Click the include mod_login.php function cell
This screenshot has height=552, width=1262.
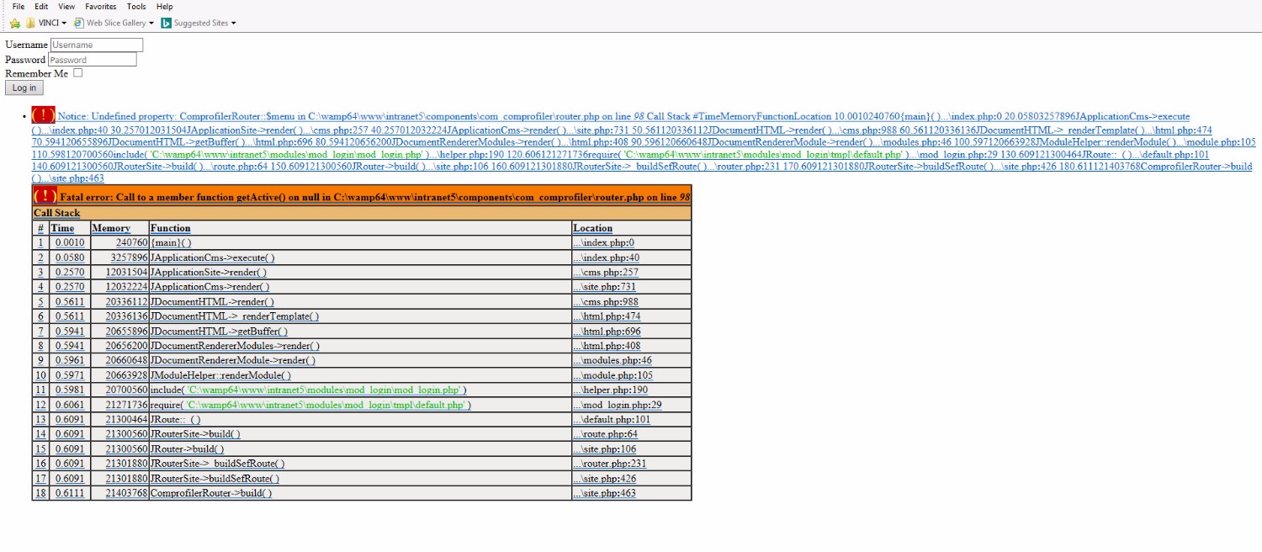pos(360,390)
